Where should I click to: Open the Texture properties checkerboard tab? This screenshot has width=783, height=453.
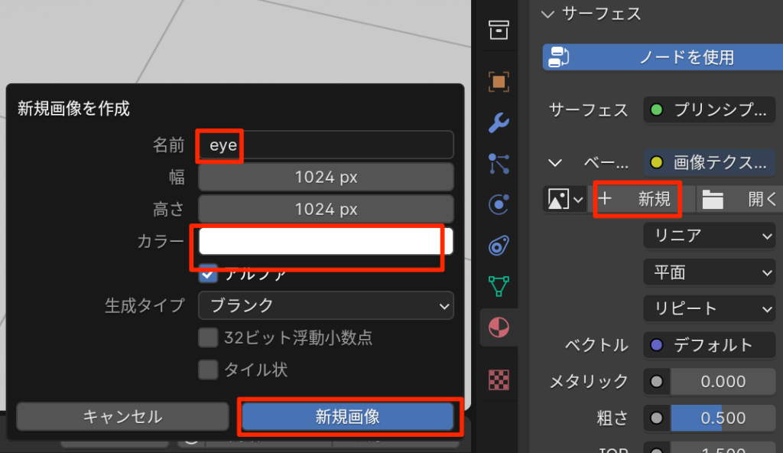(x=499, y=380)
